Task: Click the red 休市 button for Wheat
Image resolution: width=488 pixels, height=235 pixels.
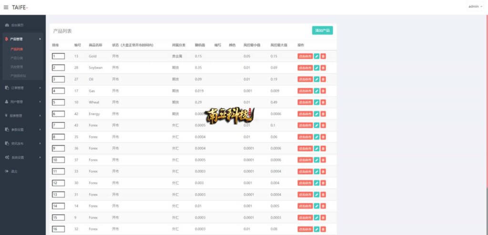Action: point(305,102)
